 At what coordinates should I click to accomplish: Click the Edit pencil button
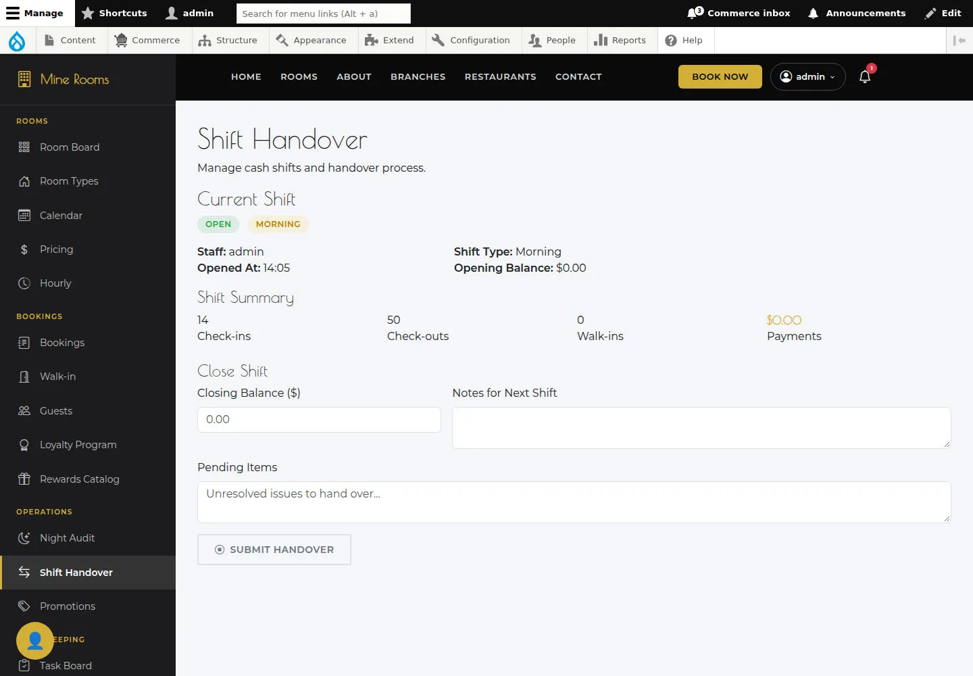pos(944,13)
